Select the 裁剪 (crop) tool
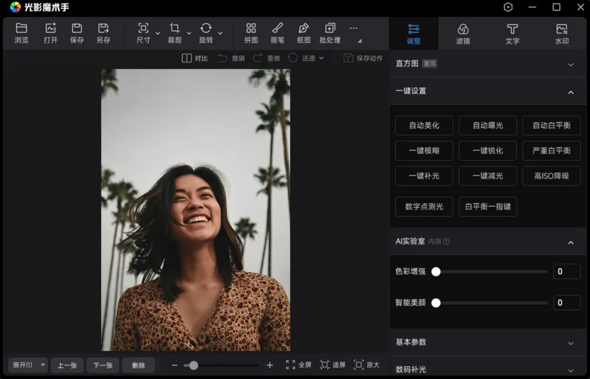 [x=175, y=33]
